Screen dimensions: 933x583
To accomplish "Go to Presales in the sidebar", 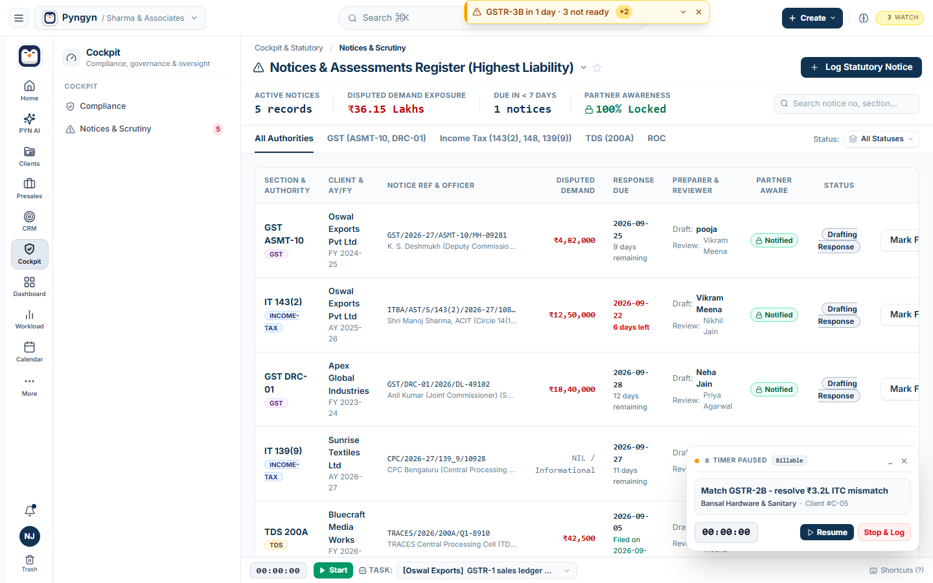I will 29,188.
